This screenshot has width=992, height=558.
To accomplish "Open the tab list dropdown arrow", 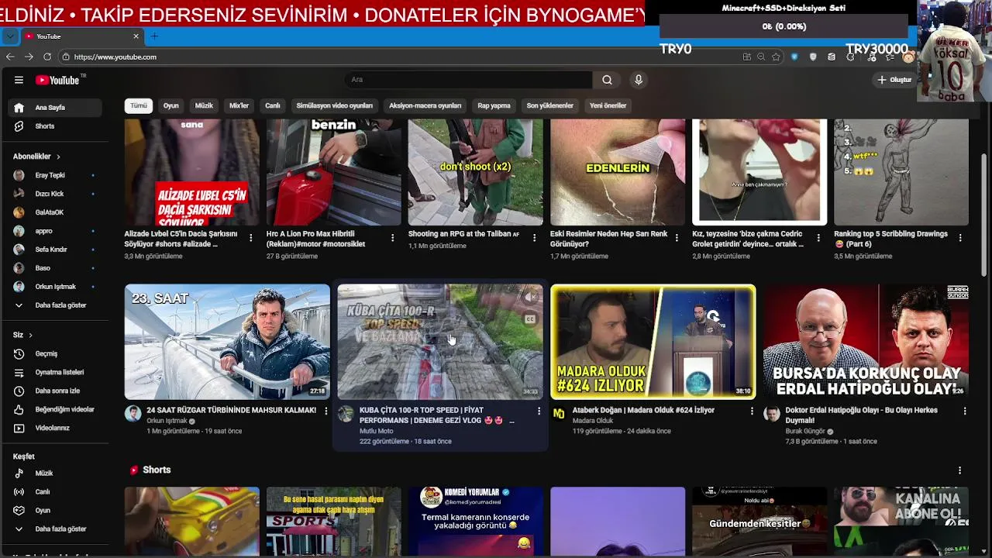I will tap(9, 36).
